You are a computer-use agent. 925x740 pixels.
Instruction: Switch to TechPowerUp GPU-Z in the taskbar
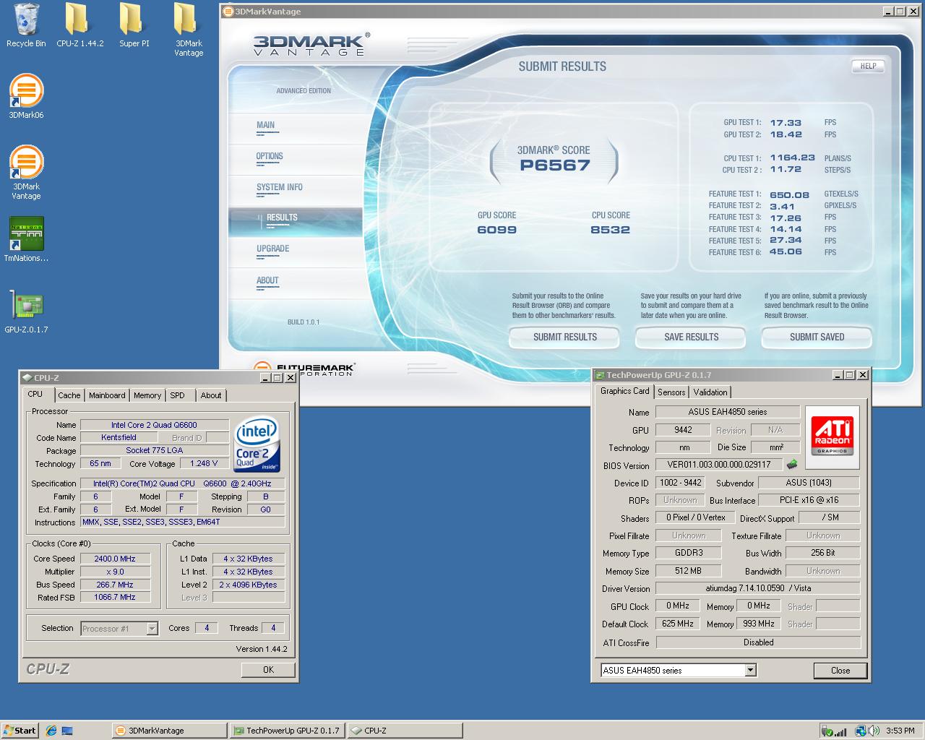pos(286,731)
